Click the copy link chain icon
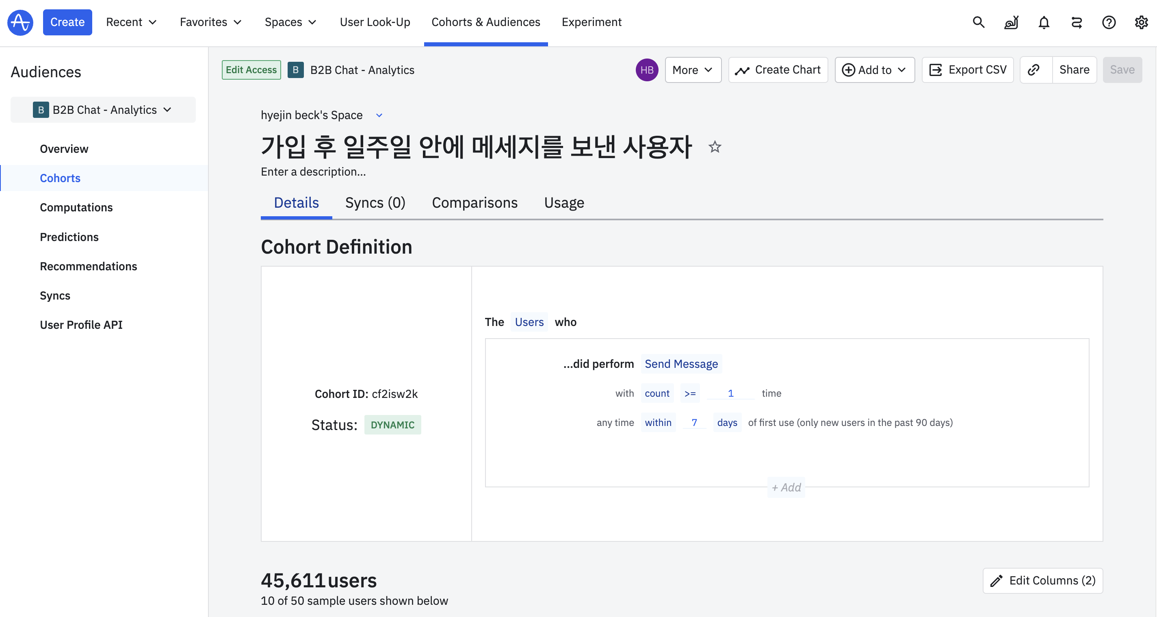 1034,70
